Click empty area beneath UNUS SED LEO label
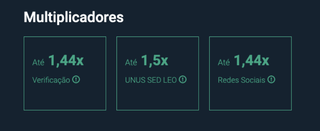The width and height of the screenshot is (320, 131). (x=158, y=97)
